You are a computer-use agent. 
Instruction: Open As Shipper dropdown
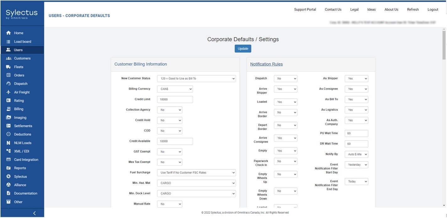coord(356,79)
